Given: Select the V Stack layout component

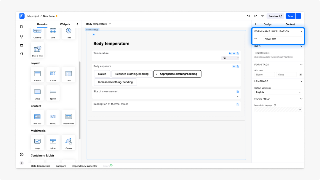Looking at the screenshot, I should [37, 75].
